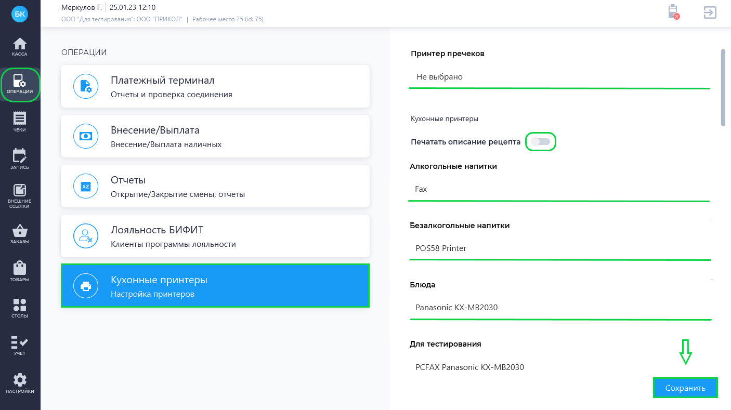Open the Операции sidebar section

pos(20,85)
